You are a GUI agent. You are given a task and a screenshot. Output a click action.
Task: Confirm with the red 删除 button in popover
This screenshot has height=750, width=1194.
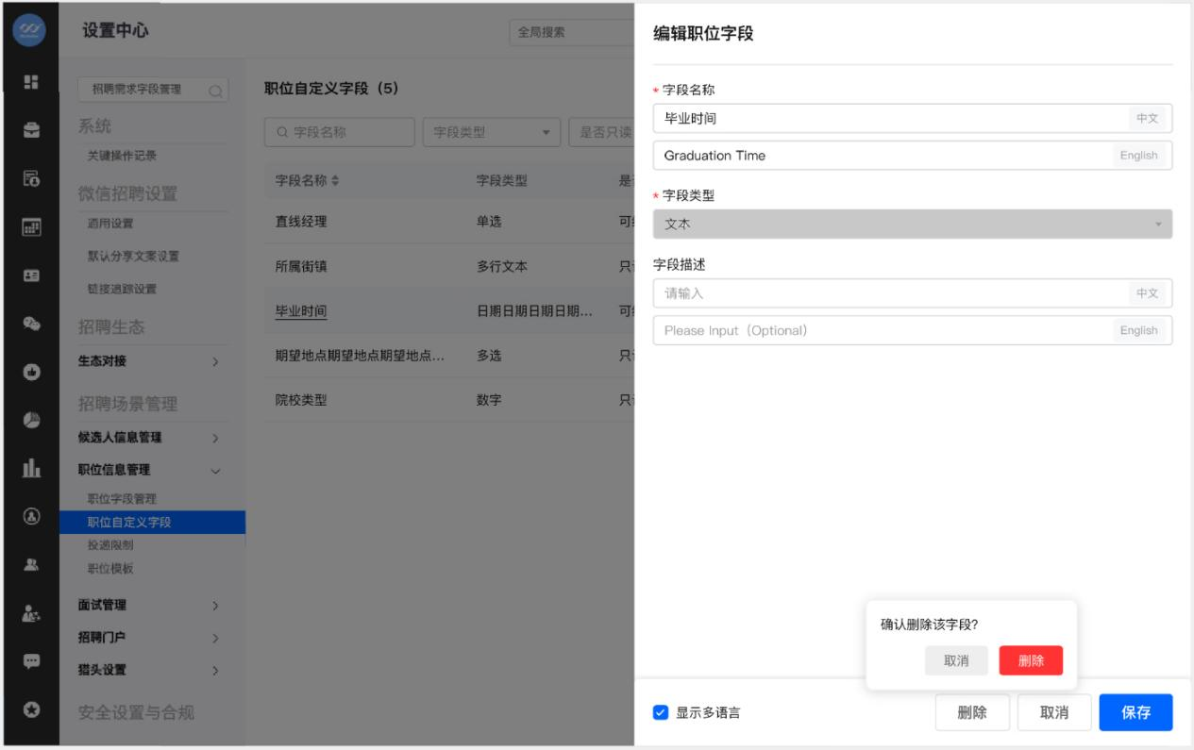tap(1031, 660)
